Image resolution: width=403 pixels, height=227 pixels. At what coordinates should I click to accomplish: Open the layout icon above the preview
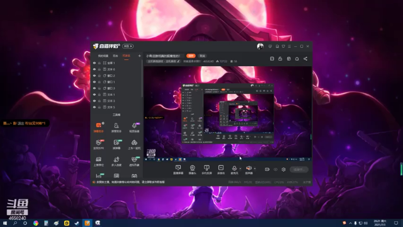(288, 59)
